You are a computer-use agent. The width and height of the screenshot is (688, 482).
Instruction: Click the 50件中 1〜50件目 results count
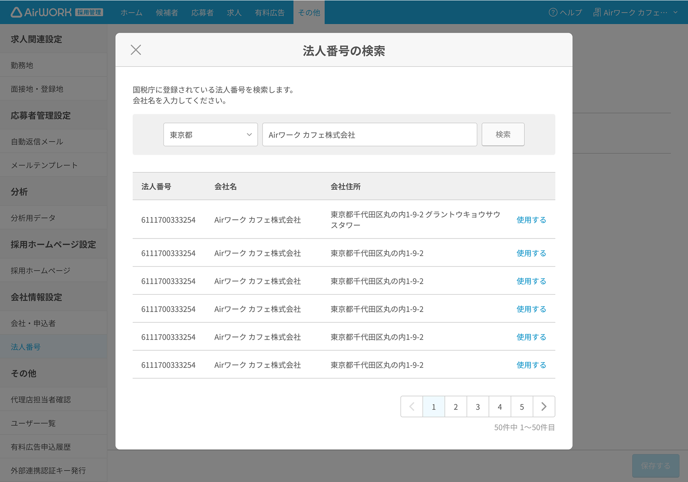click(x=524, y=427)
